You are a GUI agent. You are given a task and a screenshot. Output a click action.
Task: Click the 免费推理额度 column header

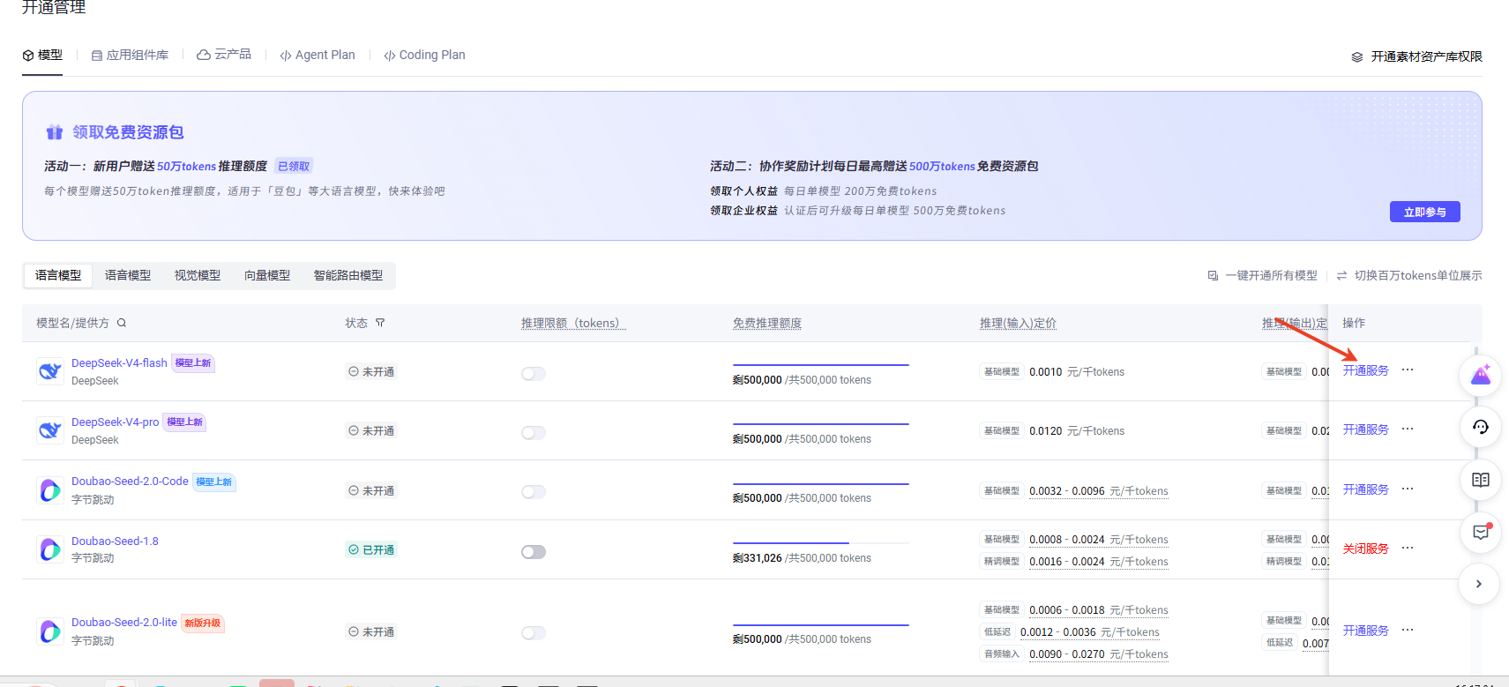[x=767, y=323]
